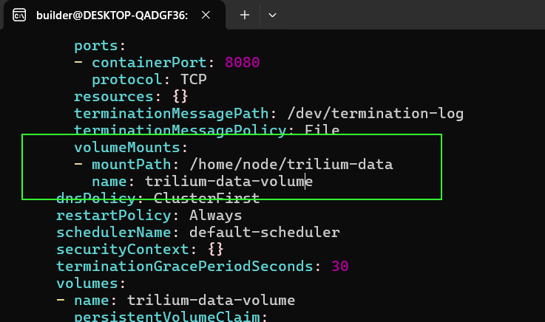The height and width of the screenshot is (322, 545).
Task: Click the default-scheduler value
Action: 265,233
